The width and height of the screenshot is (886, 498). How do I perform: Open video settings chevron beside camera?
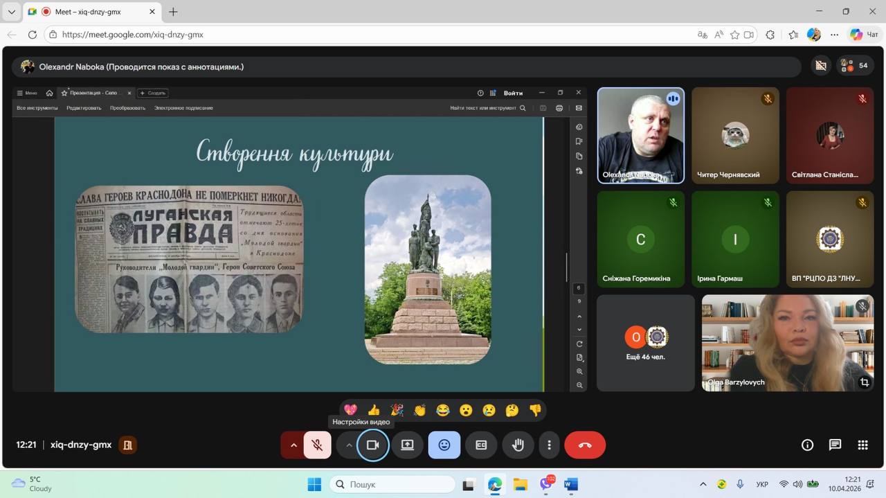click(349, 445)
